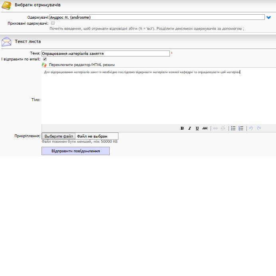Click inside the message body text area
Viewport: 276px width, 276px height.
[x=159, y=96]
